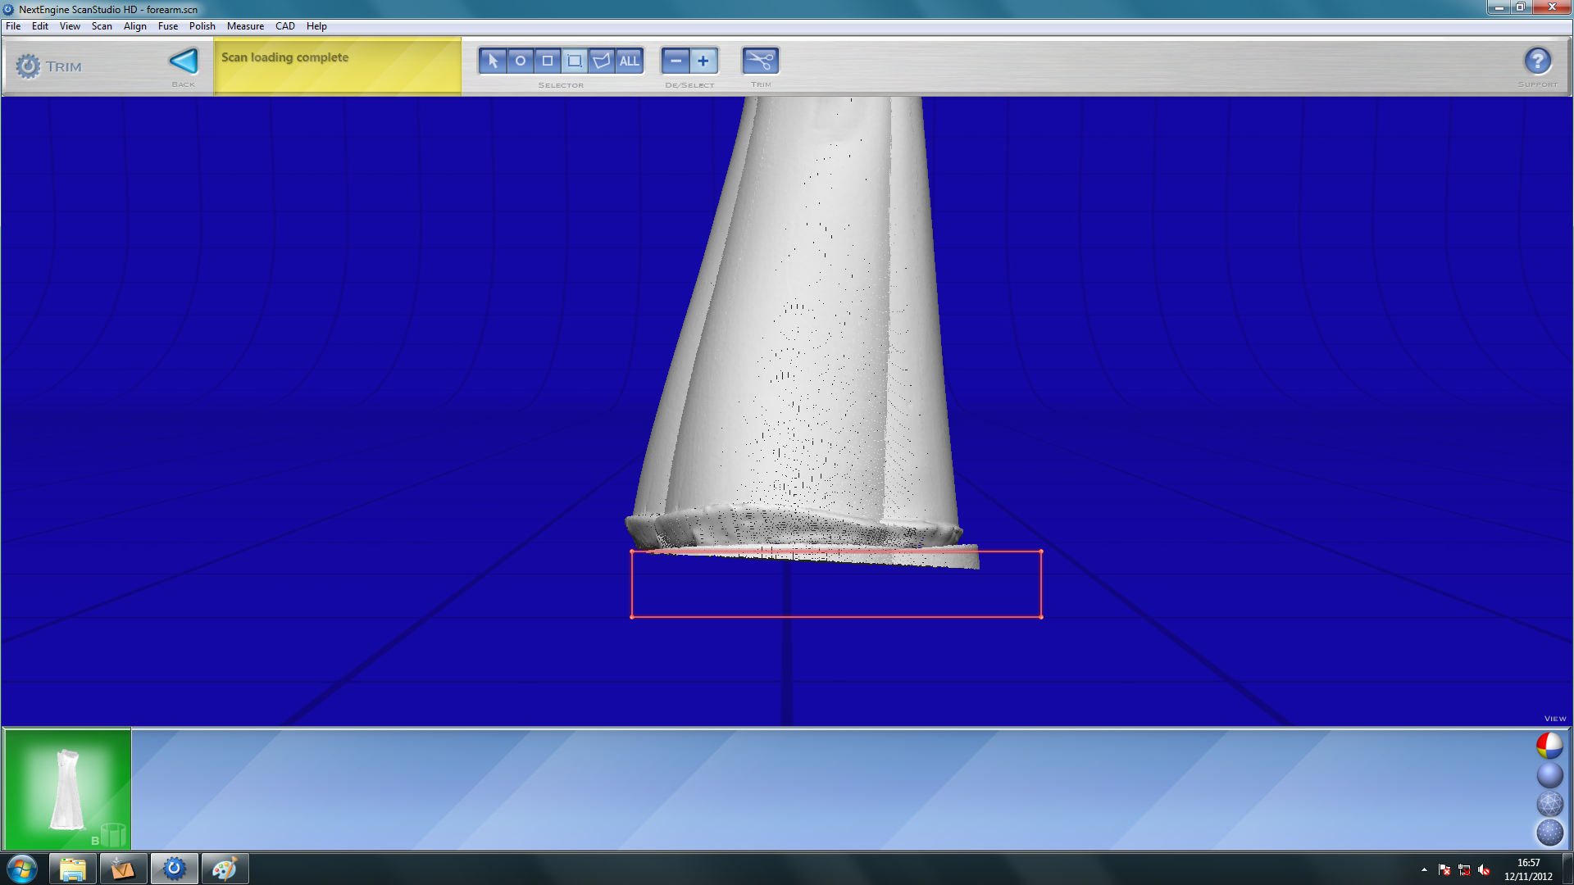Image resolution: width=1574 pixels, height=885 pixels.
Task: Toggle deselect mode with the minus button
Action: [676, 60]
